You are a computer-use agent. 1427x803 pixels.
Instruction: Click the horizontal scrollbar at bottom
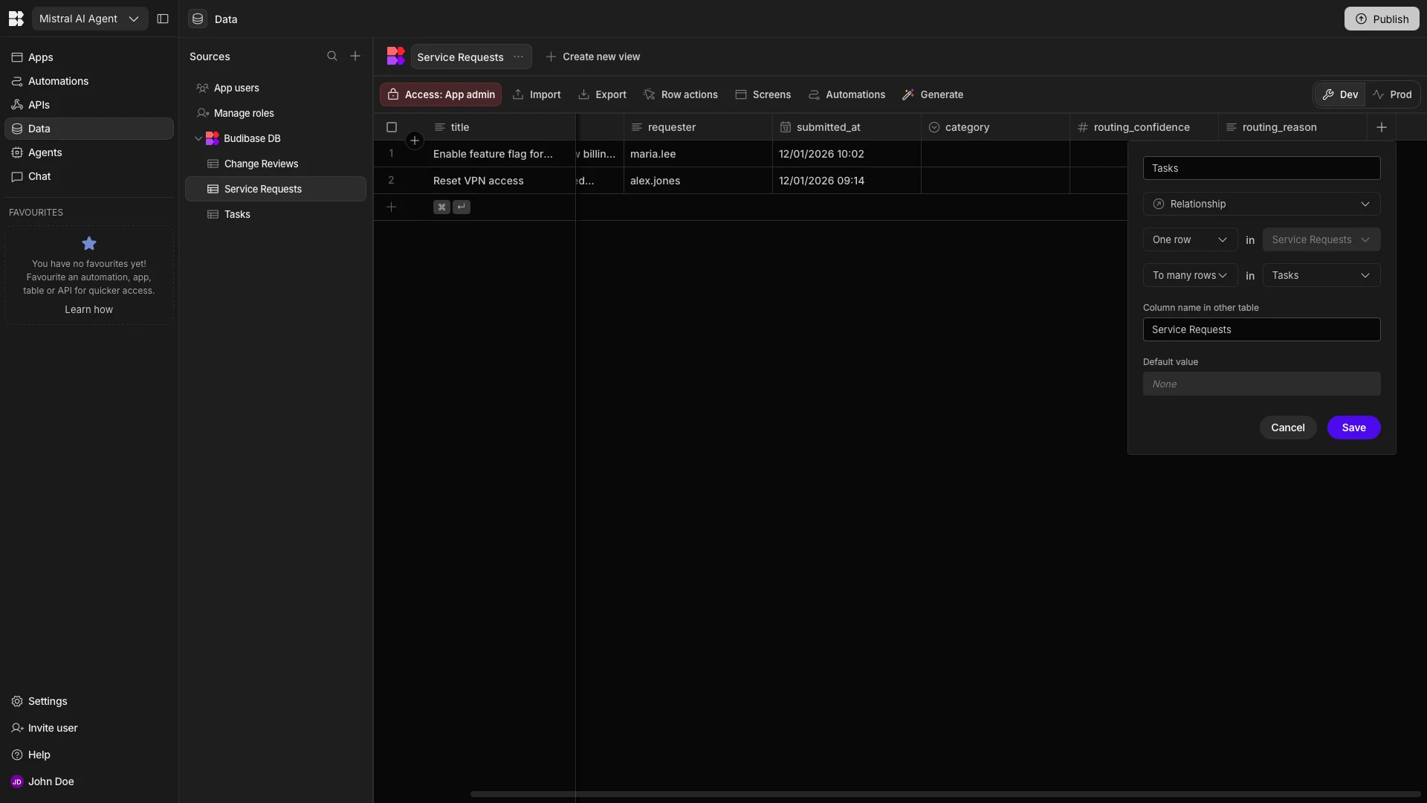click(x=944, y=794)
